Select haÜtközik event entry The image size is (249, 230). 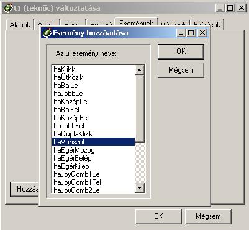coord(93,77)
